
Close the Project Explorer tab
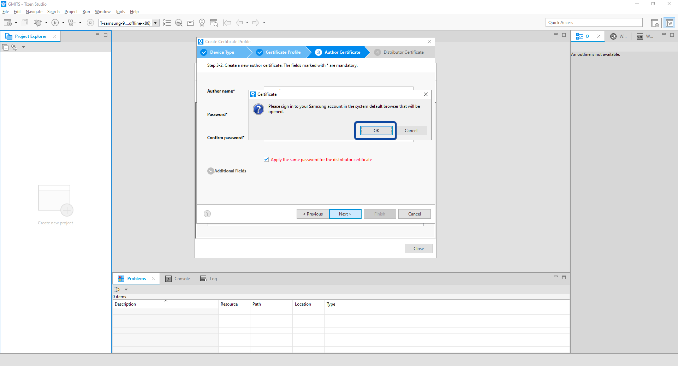coord(54,36)
